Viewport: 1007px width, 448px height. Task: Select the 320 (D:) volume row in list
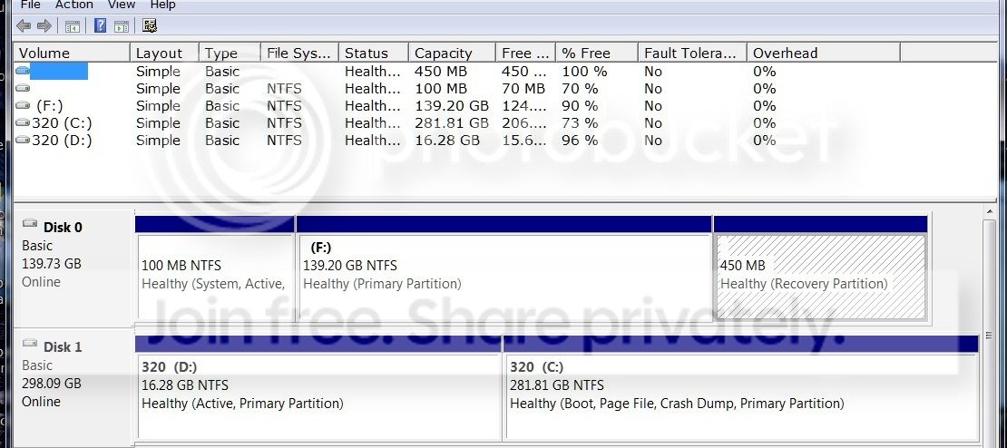[x=504, y=141]
